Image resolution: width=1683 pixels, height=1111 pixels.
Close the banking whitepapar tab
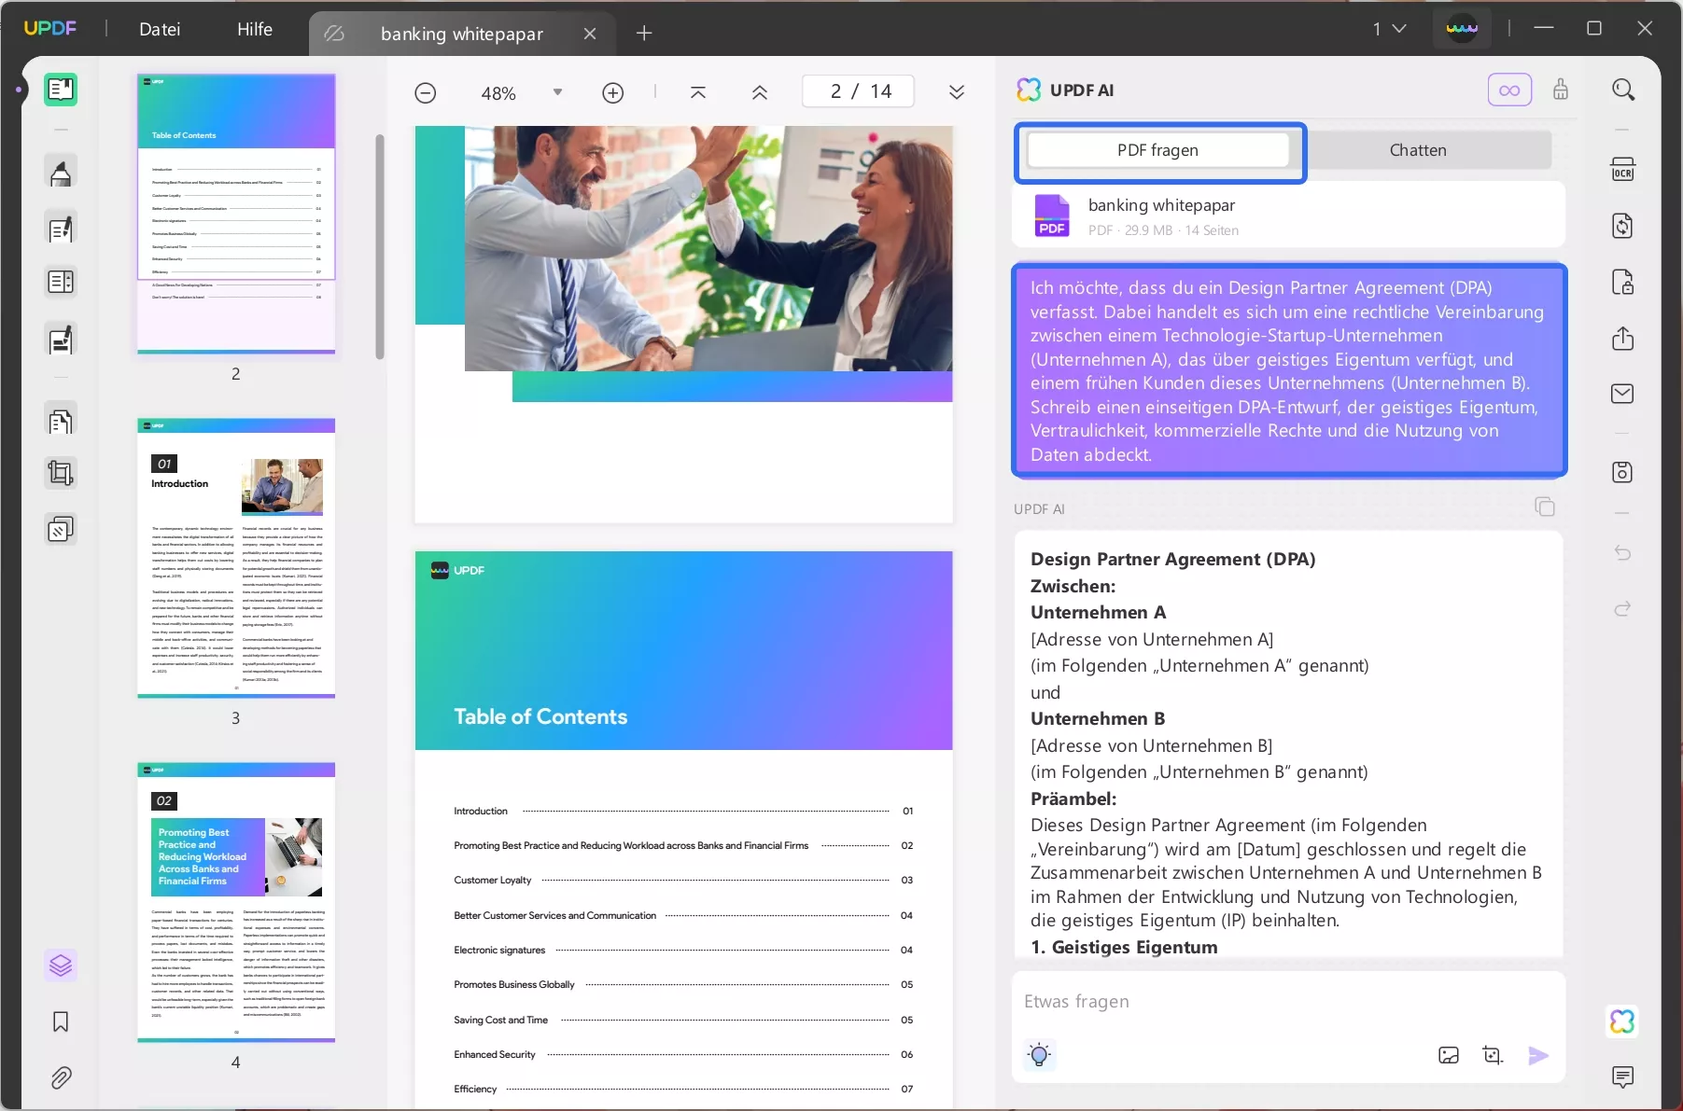590,34
